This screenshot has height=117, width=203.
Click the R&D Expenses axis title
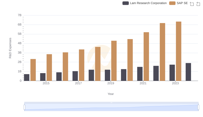point(10,48)
